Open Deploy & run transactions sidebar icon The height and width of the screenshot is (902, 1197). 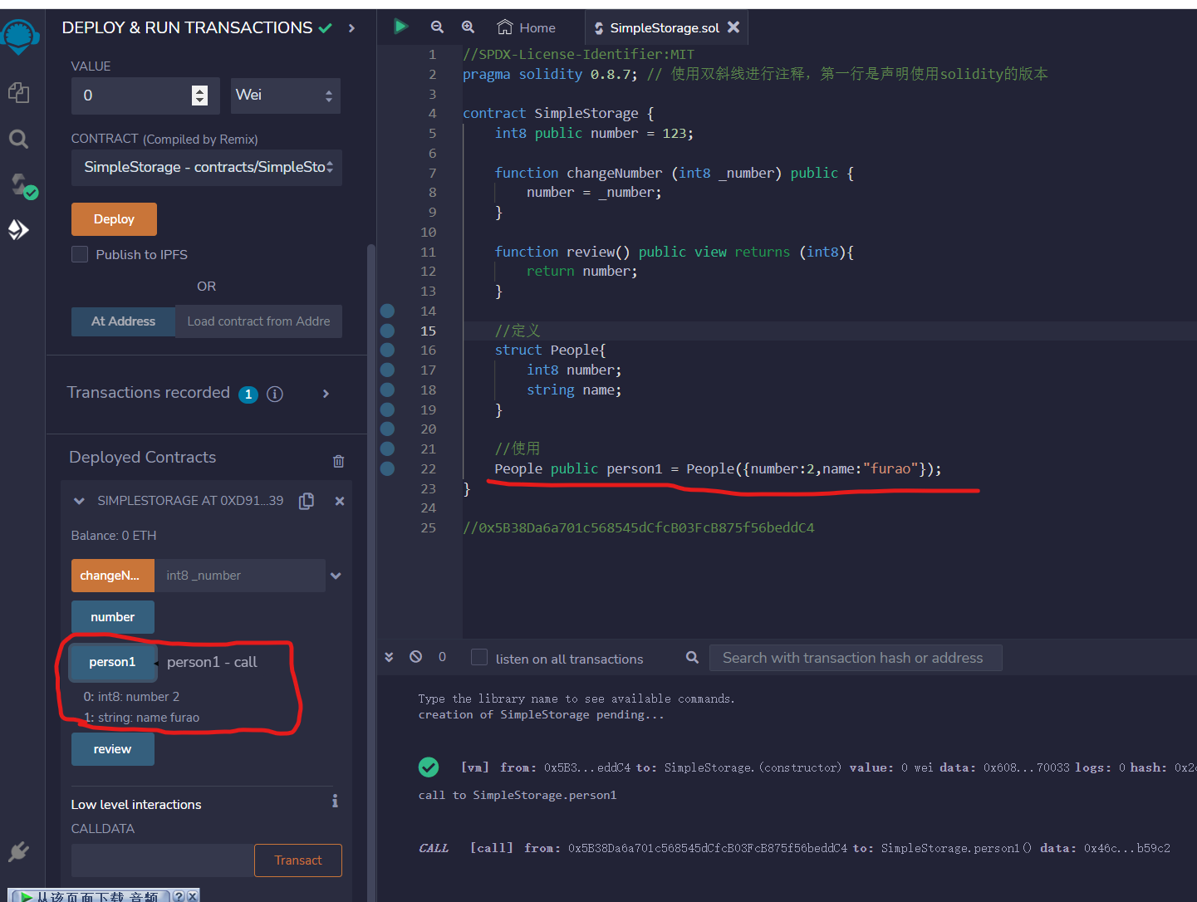click(18, 230)
